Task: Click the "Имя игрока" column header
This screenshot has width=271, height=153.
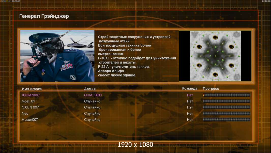Action: point(32,89)
